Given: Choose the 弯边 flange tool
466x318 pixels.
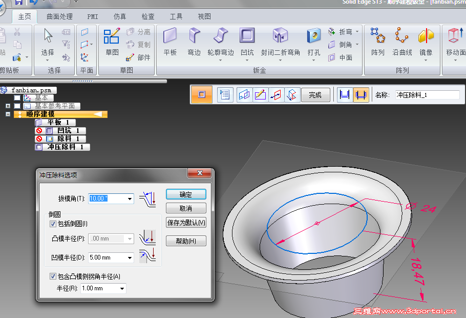Looking at the screenshot, I should pyautogui.click(x=195, y=42).
